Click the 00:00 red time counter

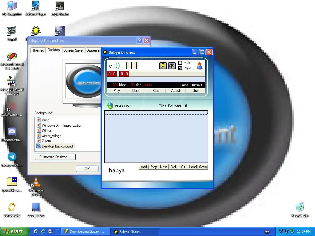(x=118, y=74)
